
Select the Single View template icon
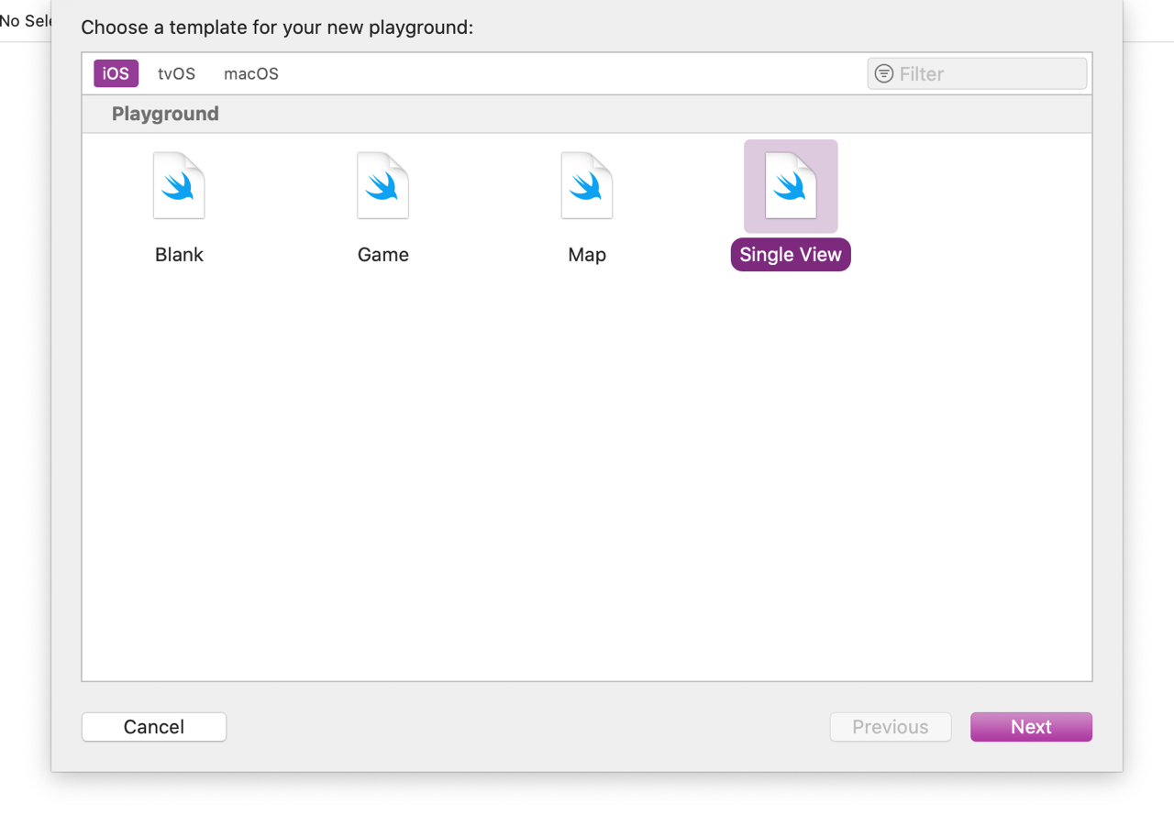[791, 186]
